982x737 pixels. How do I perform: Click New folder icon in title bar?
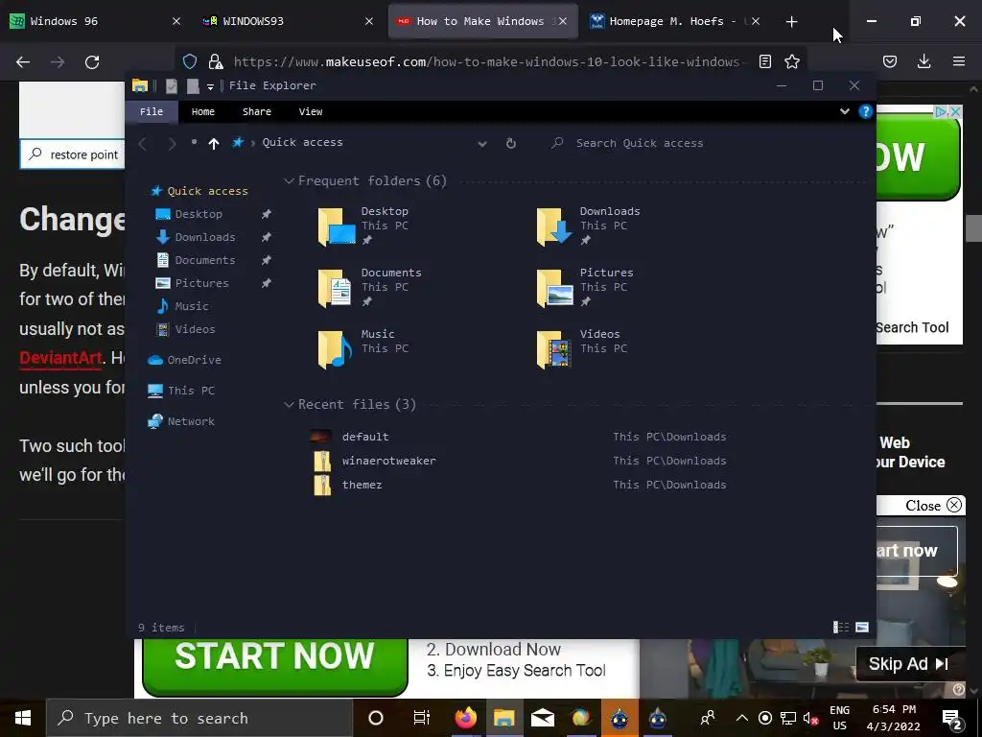pos(193,85)
